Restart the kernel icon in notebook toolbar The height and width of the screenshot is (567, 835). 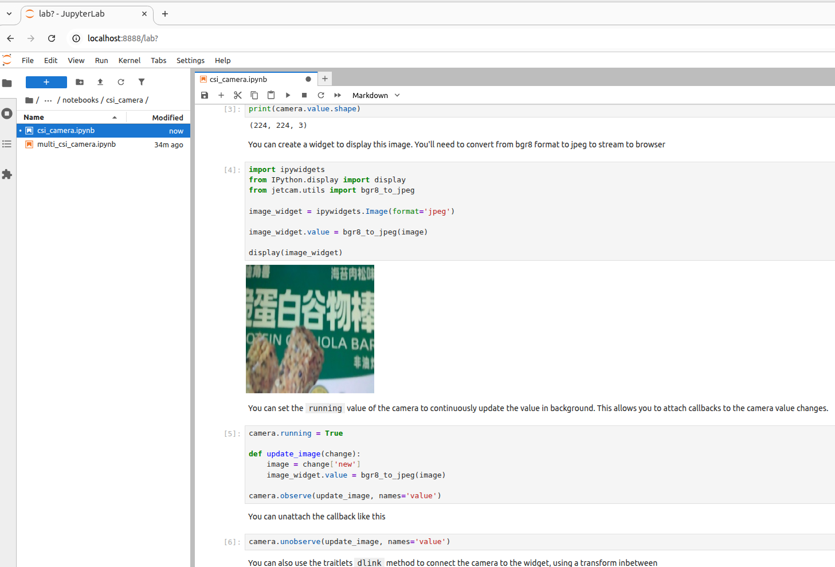(x=321, y=95)
